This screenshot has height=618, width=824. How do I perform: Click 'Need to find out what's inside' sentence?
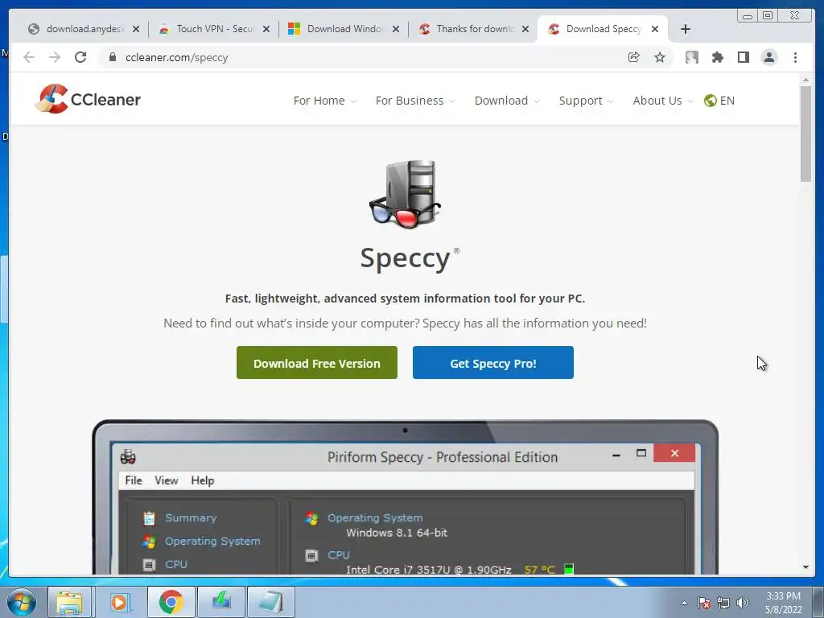pos(406,323)
